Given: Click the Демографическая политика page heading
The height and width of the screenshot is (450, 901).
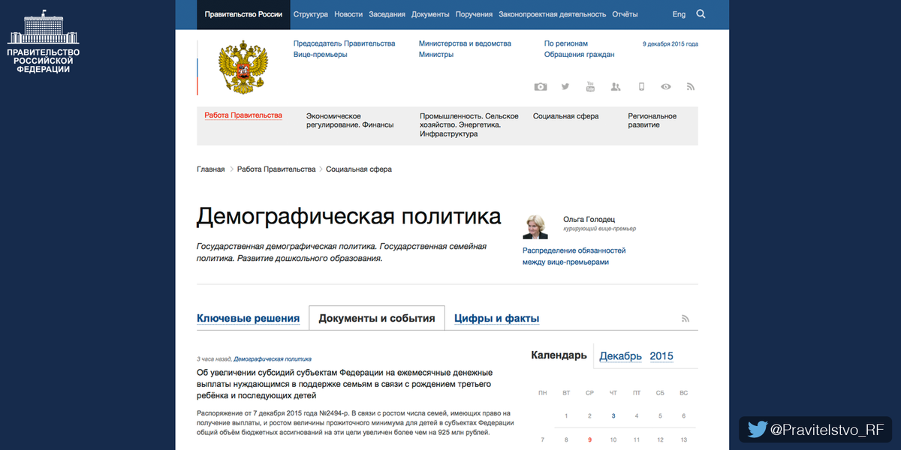Looking at the screenshot, I should coord(349,217).
